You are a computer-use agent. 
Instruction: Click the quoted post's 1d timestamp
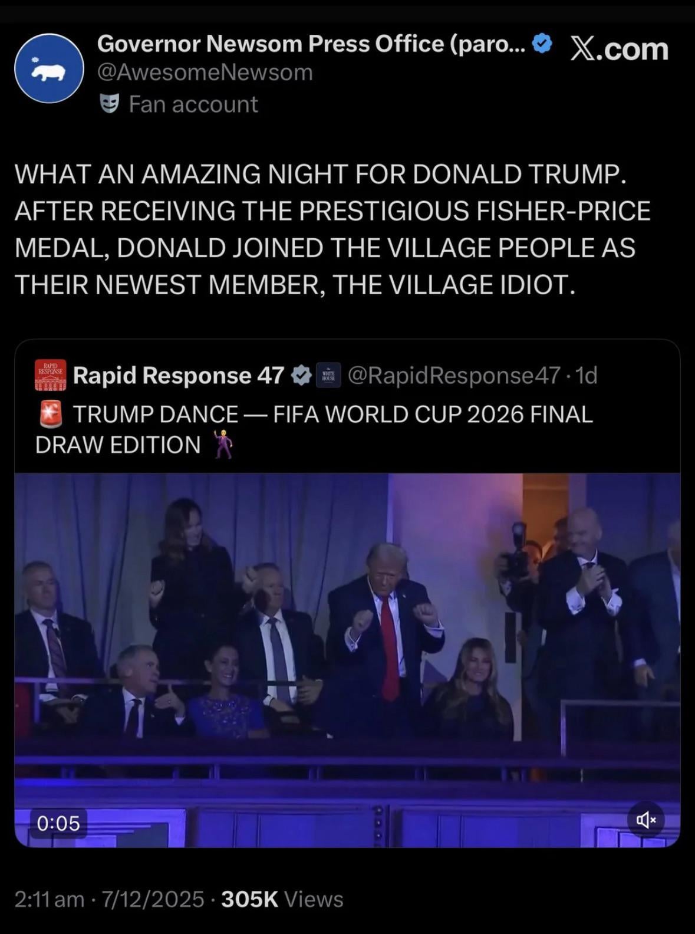(586, 376)
